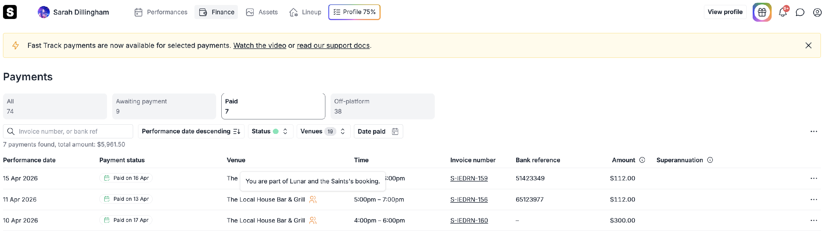This screenshot has width=825, height=231.
Task: Click the Superannuation info icon
Action: (710, 160)
